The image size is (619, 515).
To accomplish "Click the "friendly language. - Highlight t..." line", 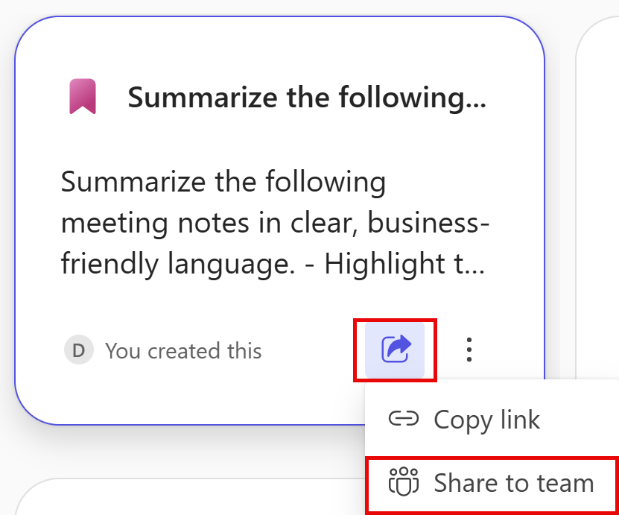I will [273, 265].
